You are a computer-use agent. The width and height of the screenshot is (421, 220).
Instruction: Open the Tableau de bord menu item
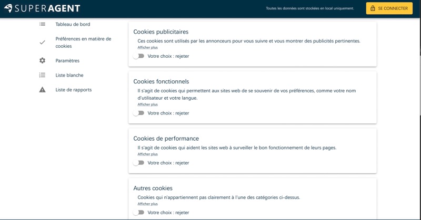pos(73,24)
